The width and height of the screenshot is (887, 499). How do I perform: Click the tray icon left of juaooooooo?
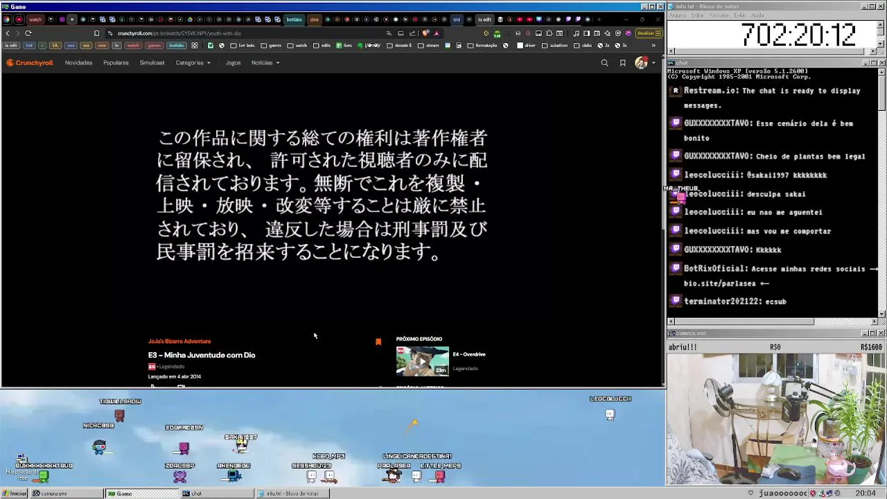750,493
